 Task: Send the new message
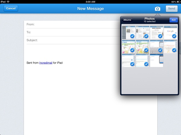pos(171,9)
